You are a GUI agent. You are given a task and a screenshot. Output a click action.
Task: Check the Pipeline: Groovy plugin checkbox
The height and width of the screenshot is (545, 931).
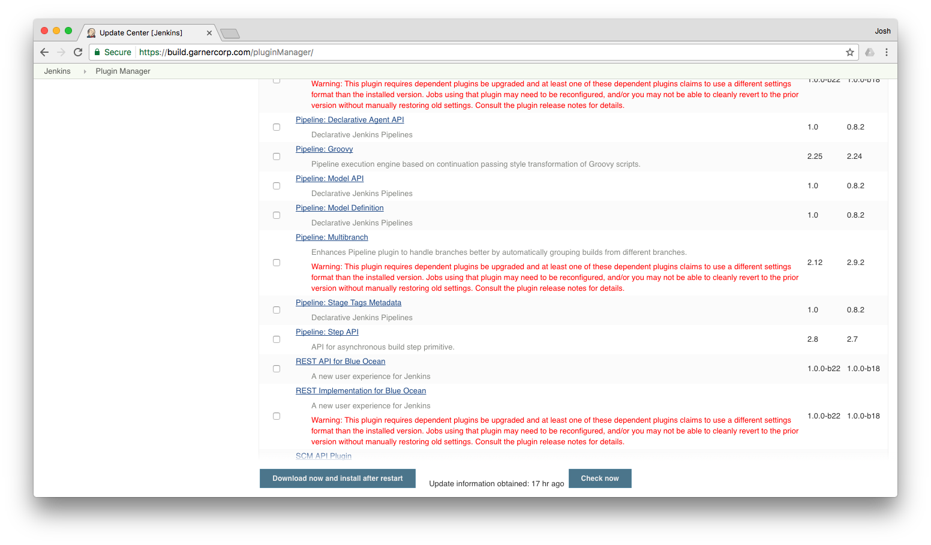click(277, 156)
